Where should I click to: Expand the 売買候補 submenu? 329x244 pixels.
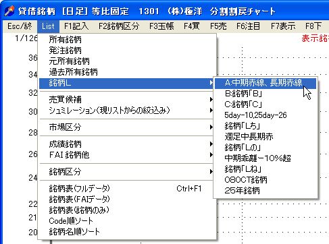[127, 100]
